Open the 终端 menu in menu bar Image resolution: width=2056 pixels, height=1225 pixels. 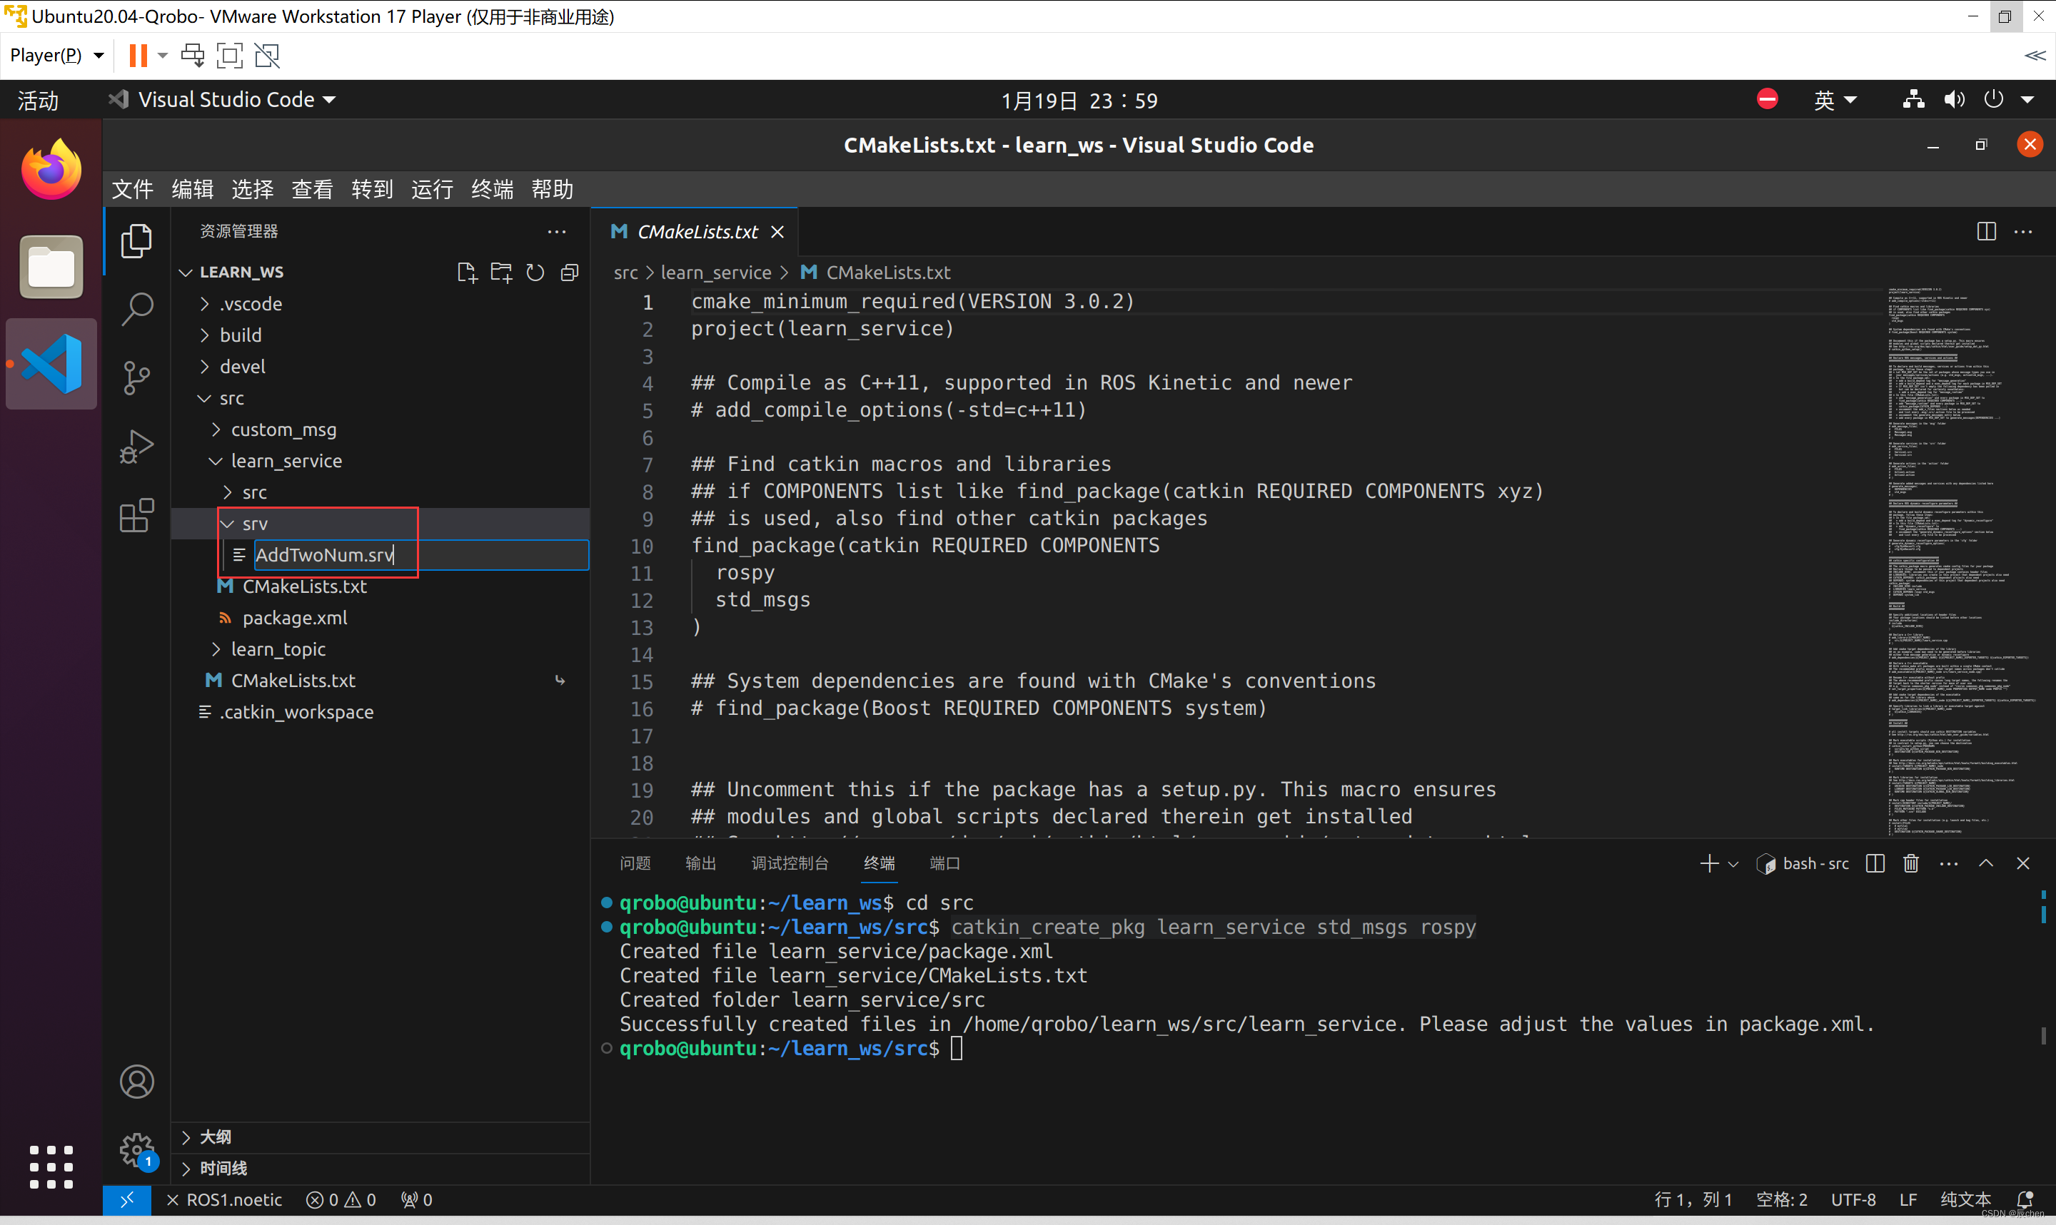[x=492, y=189]
